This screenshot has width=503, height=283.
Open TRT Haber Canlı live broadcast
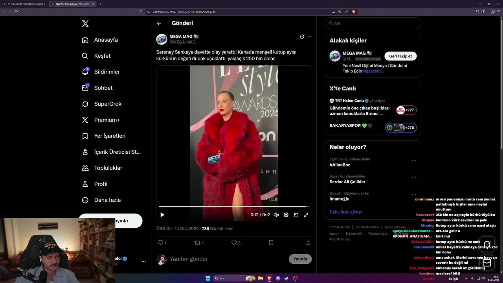[373, 107]
